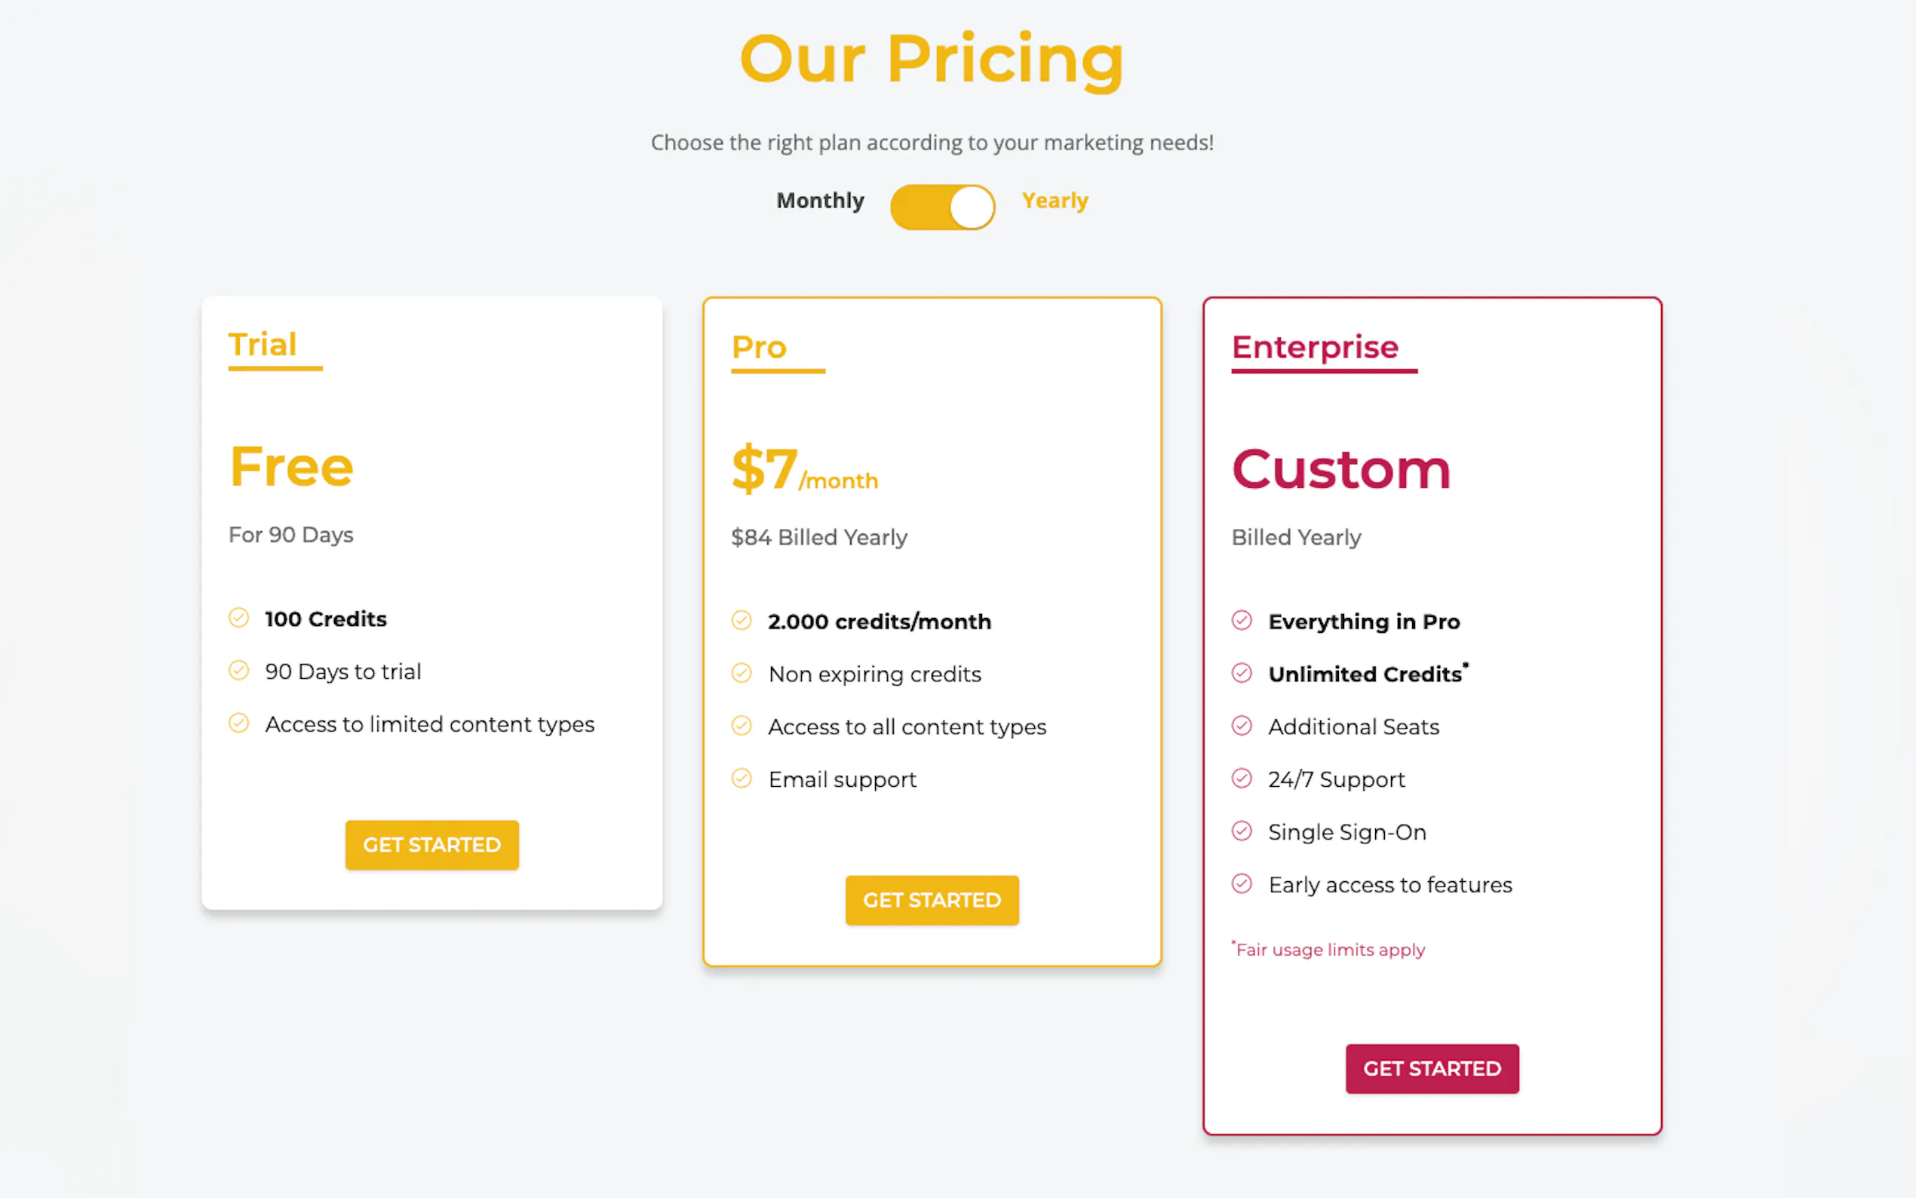
Task: Click the check icon beside 100 Credits
Action: click(238, 618)
